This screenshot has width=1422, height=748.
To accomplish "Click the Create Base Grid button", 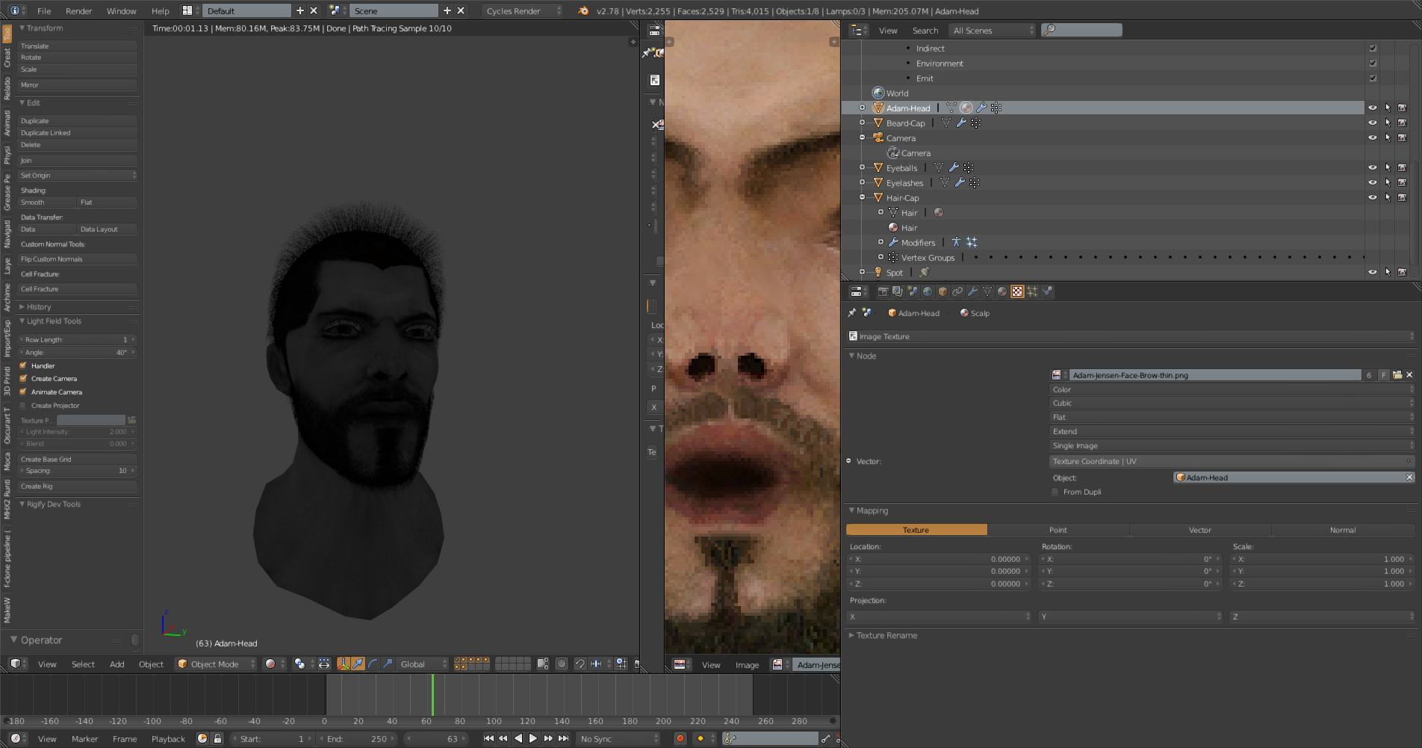I will click(78, 459).
